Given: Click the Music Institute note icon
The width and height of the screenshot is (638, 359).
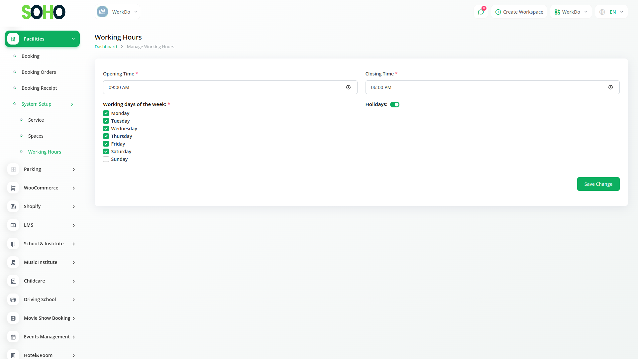Looking at the screenshot, I should (13, 262).
